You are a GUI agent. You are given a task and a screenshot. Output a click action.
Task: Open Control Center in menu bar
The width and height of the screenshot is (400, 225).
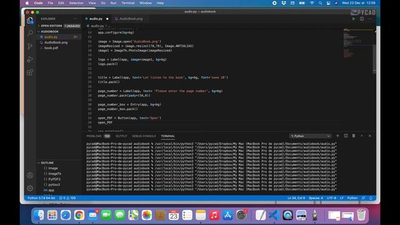click(329, 3)
